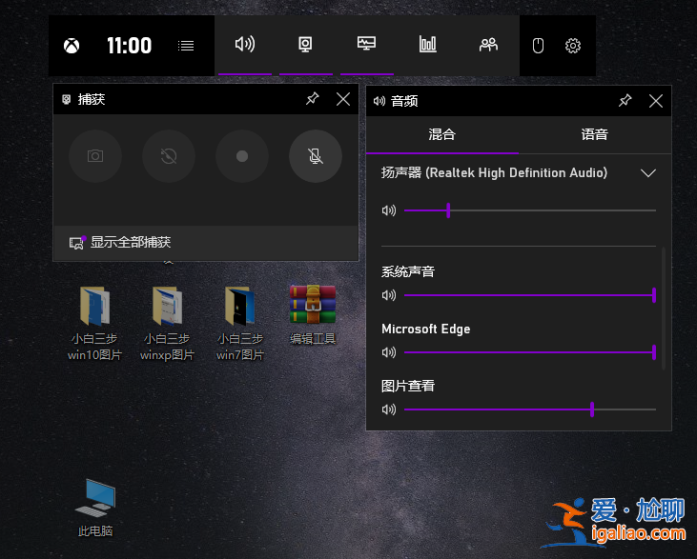The height and width of the screenshot is (559, 697).
Task: Select the 编辑工具 archive icon
Action: 313,315
